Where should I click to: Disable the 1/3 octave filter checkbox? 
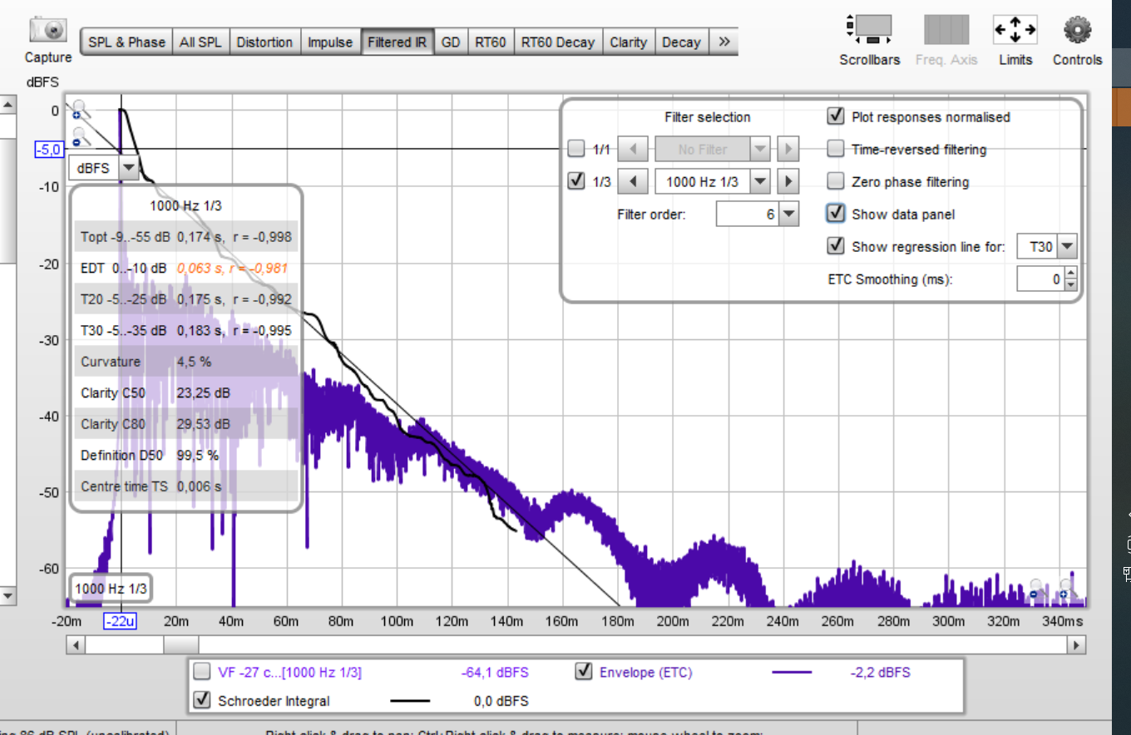pyautogui.click(x=575, y=180)
